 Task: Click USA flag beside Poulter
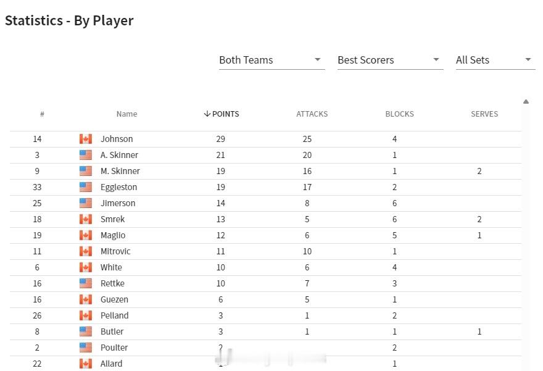click(86, 348)
